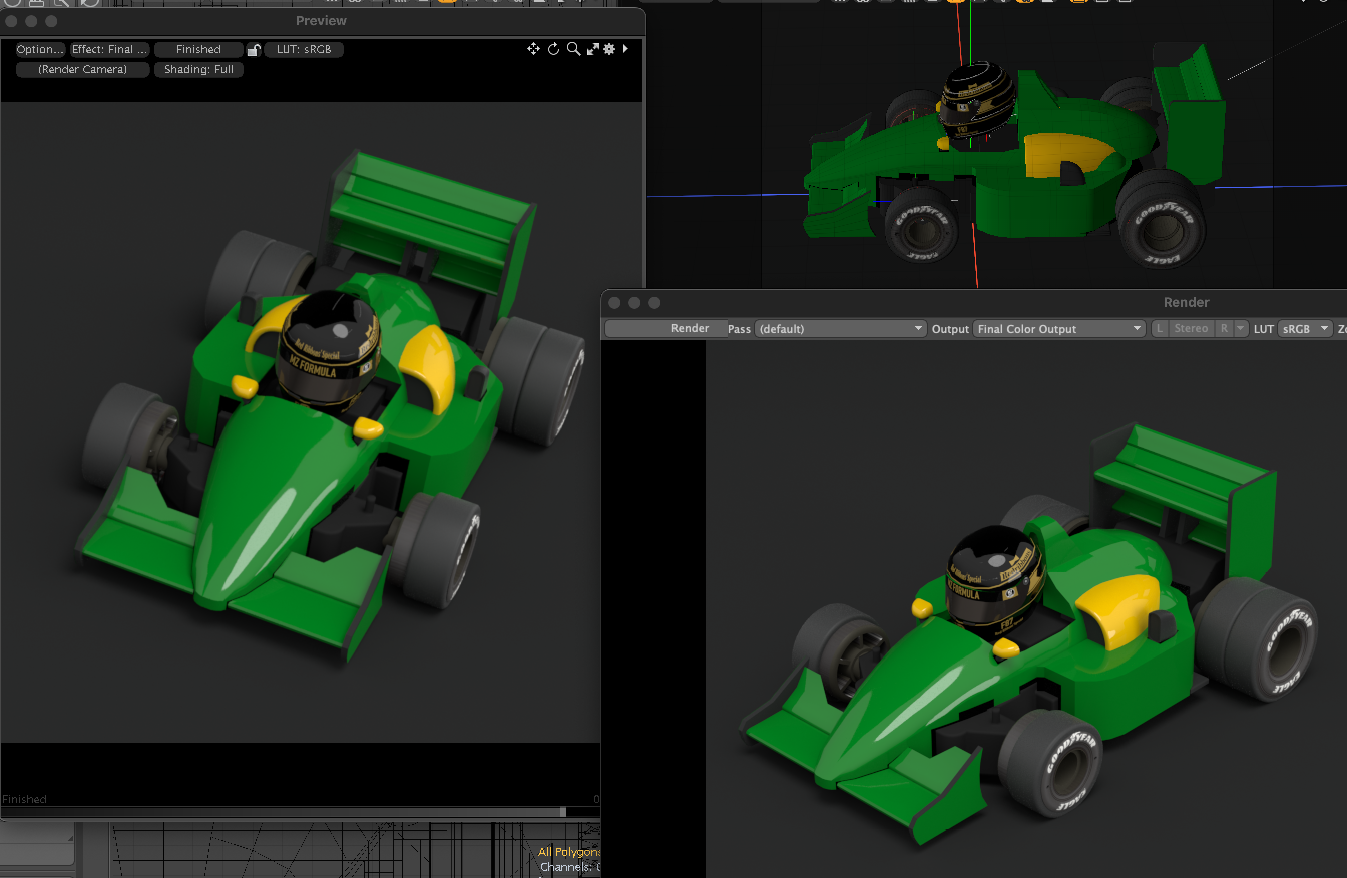Screen dimensions: 1347x878
Task: Click the Options... button in the Preview window
Action: click(x=40, y=49)
